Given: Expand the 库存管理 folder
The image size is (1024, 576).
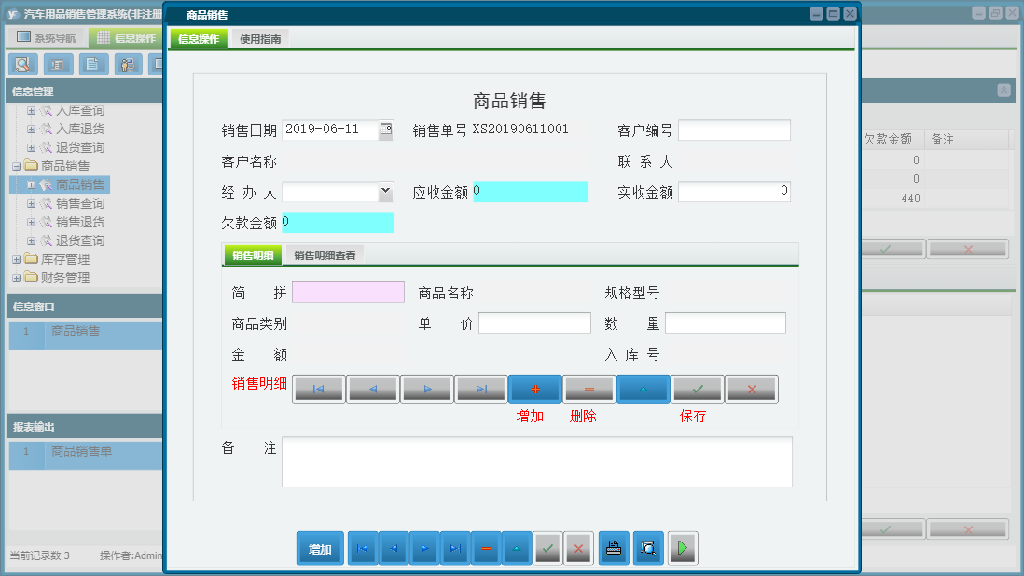Looking at the screenshot, I should 17,260.
